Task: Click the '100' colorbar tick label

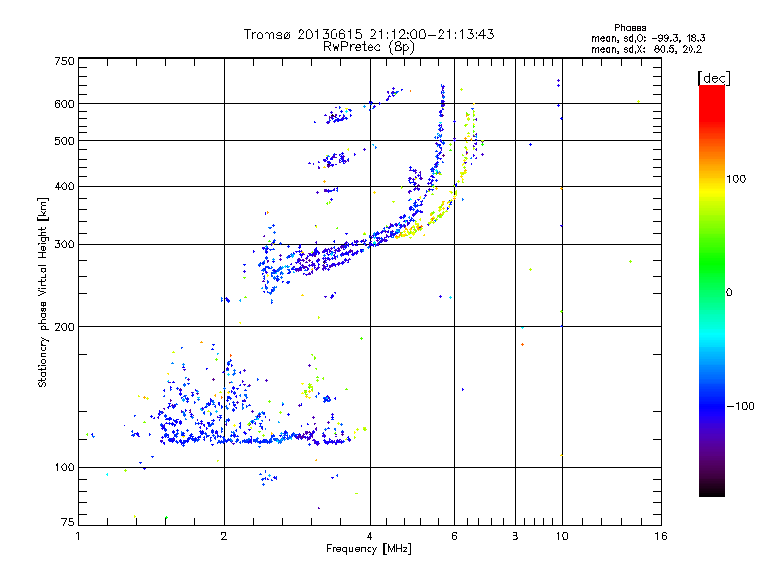Action: [736, 179]
